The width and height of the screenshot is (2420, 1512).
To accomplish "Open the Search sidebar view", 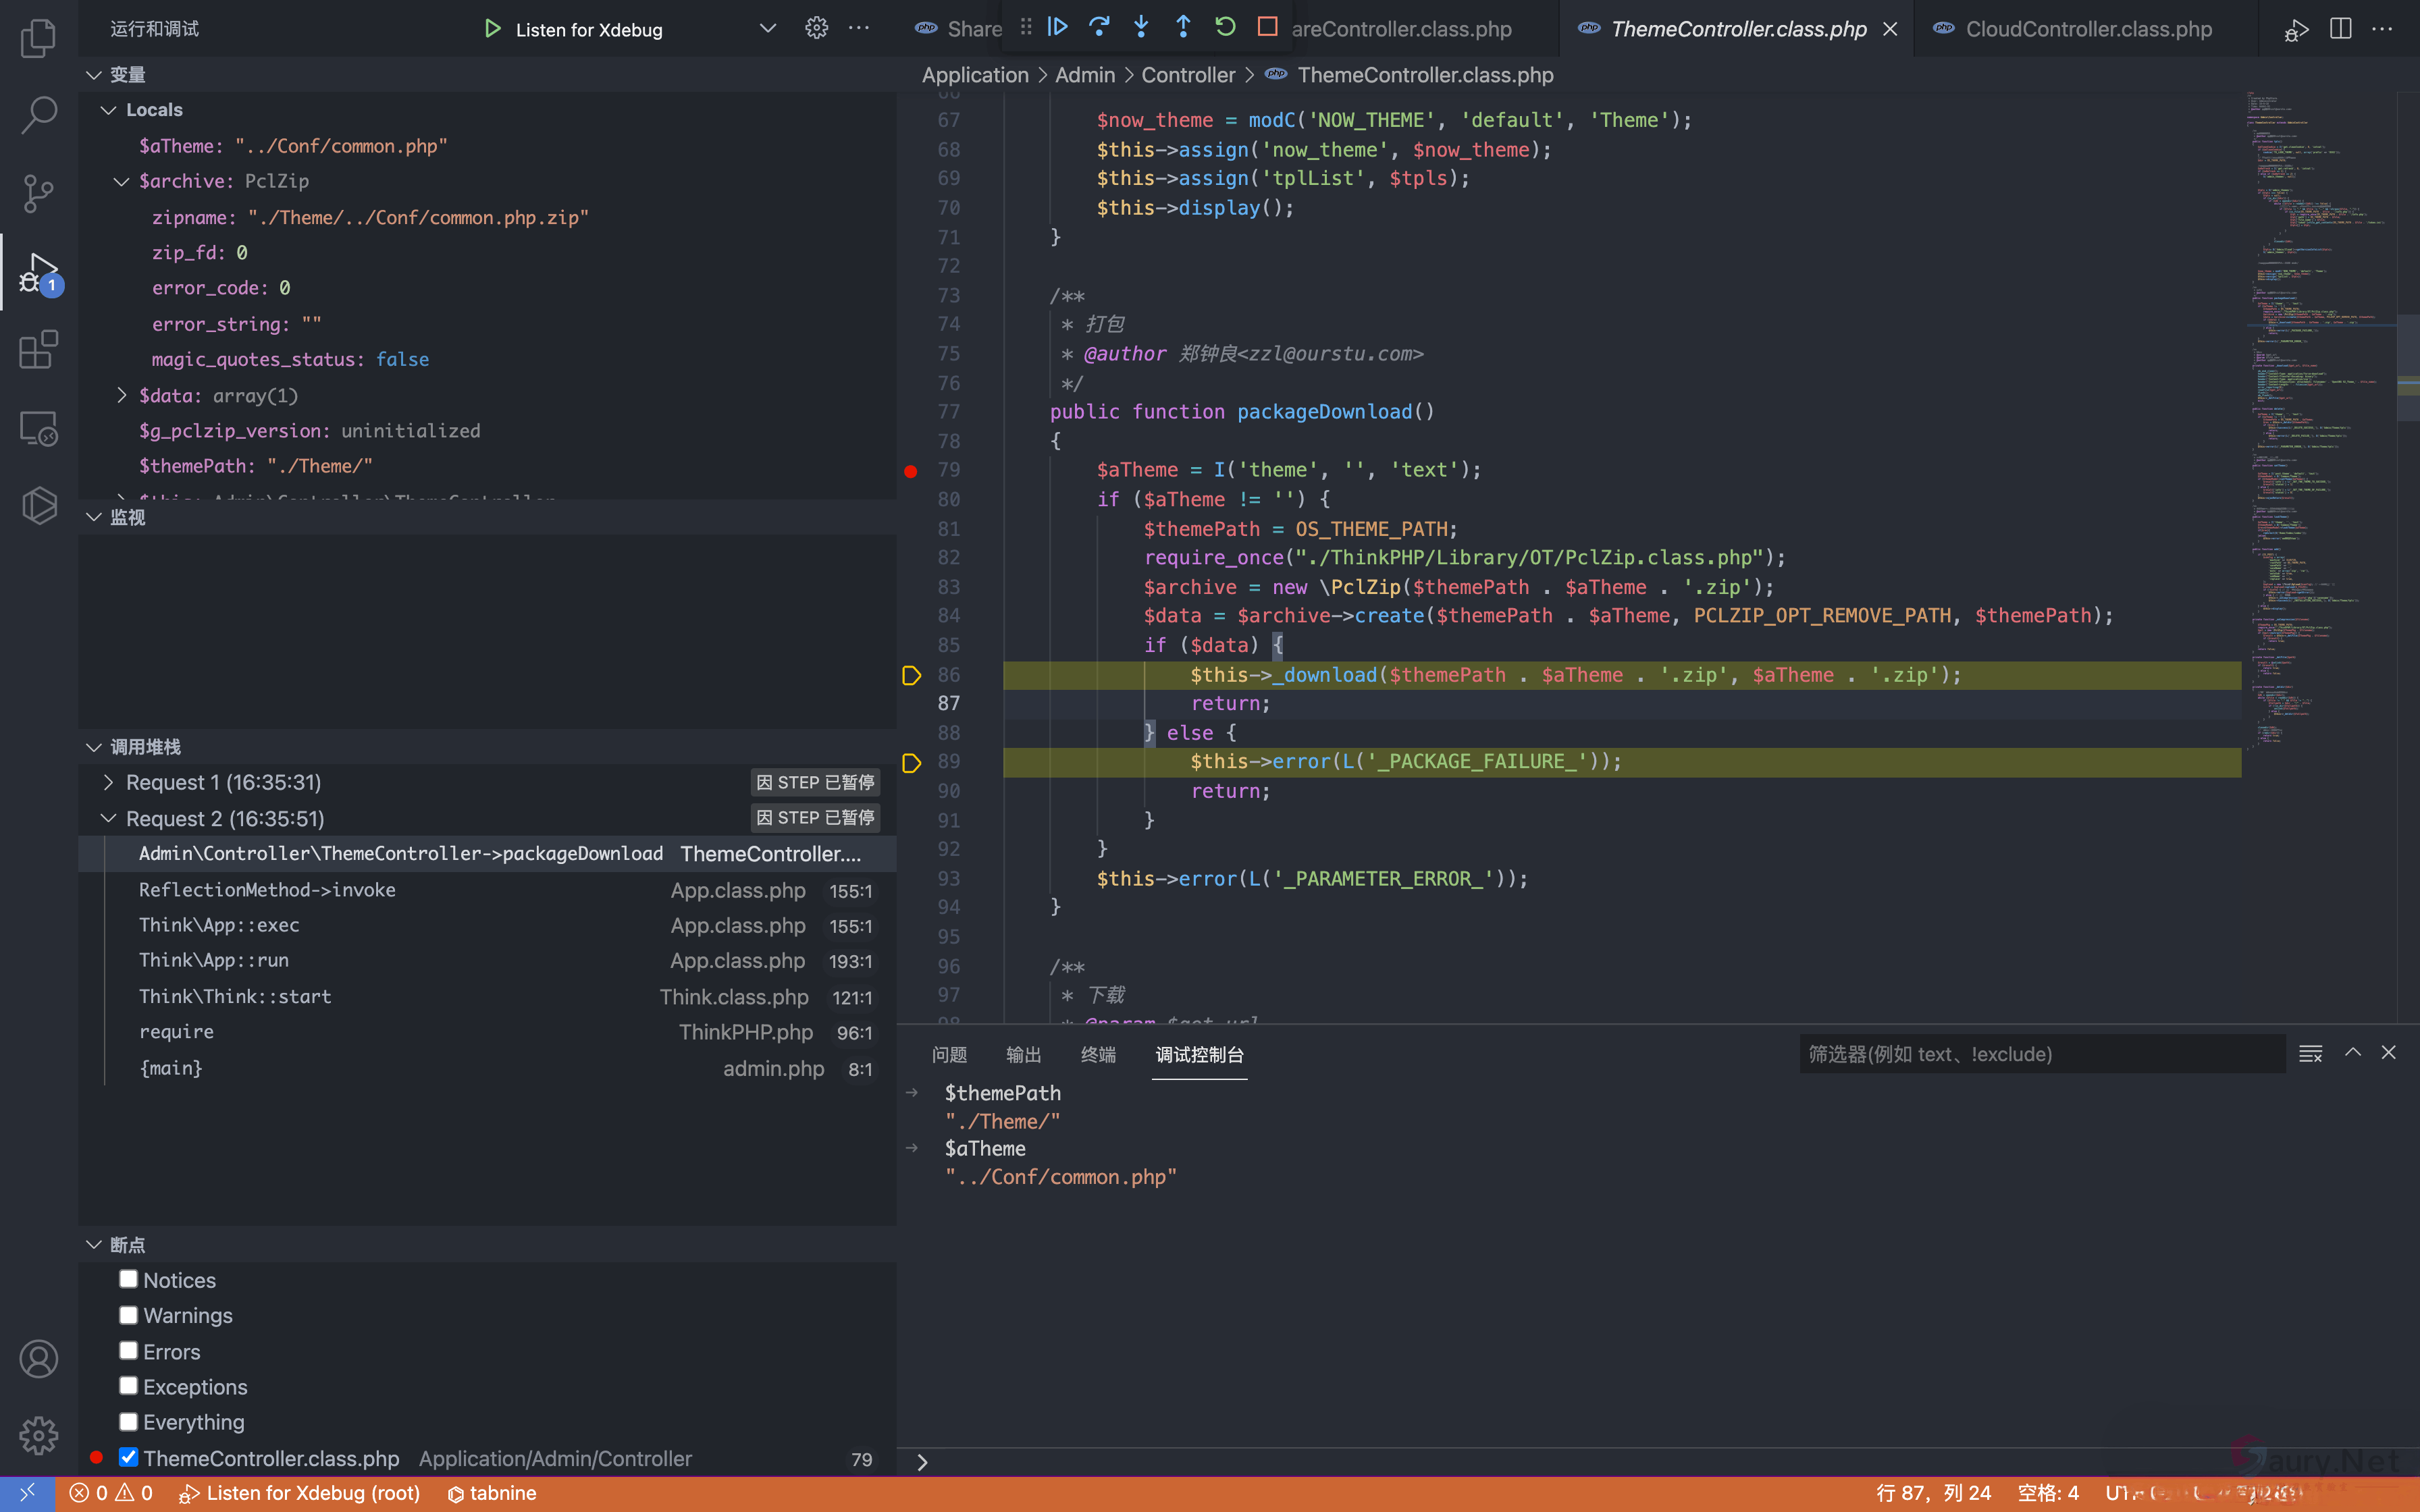I will coord(38,115).
